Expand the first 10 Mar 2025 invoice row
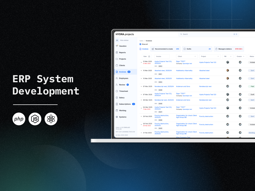The width and height of the screenshot is (255, 191). [x=141, y=62]
